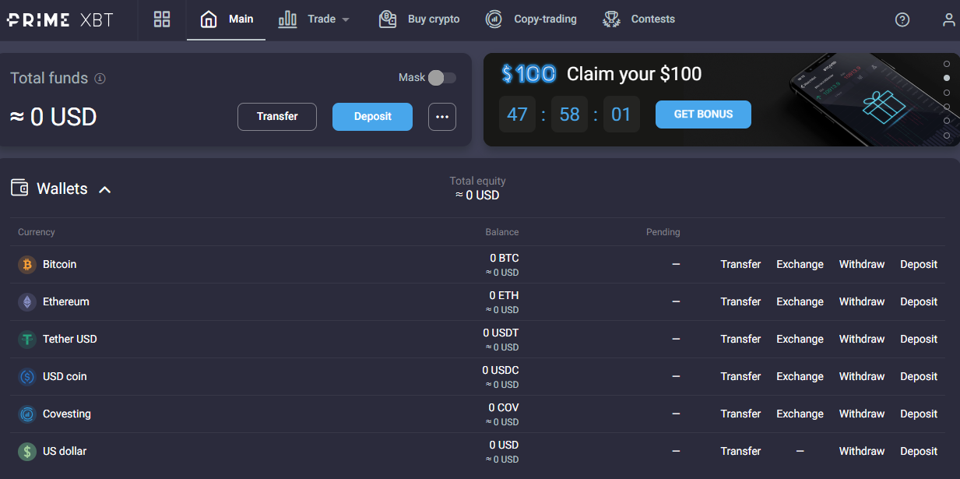Select the fourth banner carousel dot
The image size is (960, 479).
(947, 107)
